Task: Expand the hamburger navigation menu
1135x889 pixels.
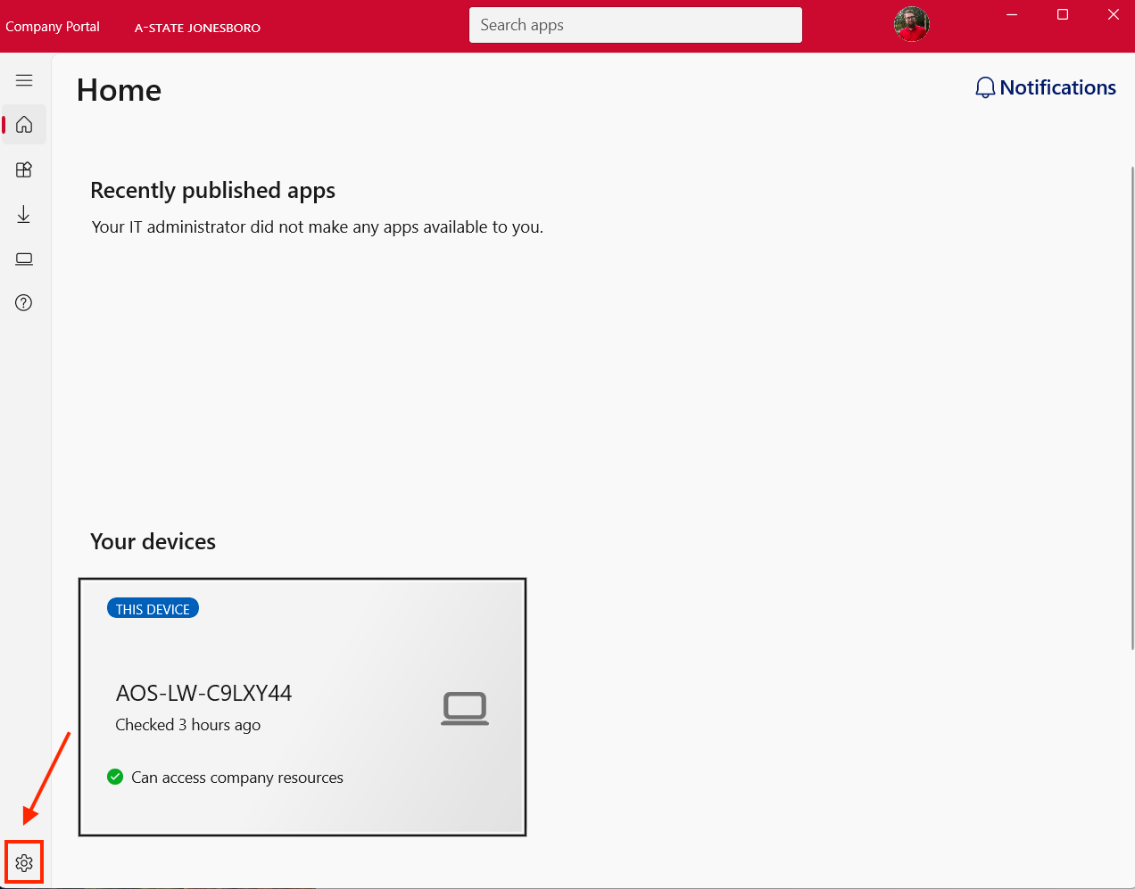Action: [x=24, y=80]
